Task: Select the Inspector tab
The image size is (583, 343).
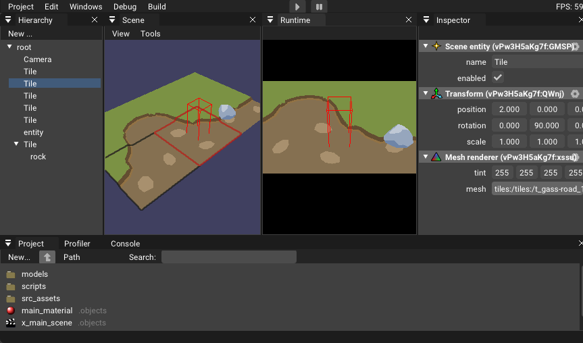Action: [453, 20]
